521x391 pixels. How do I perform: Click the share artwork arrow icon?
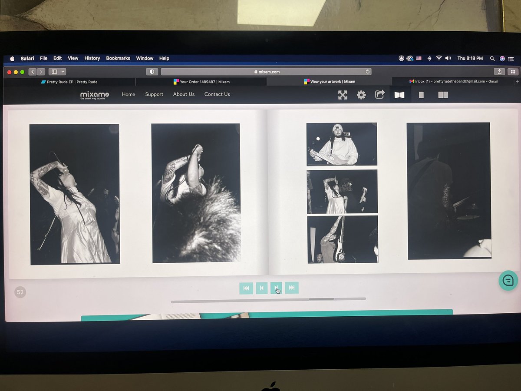click(x=380, y=94)
